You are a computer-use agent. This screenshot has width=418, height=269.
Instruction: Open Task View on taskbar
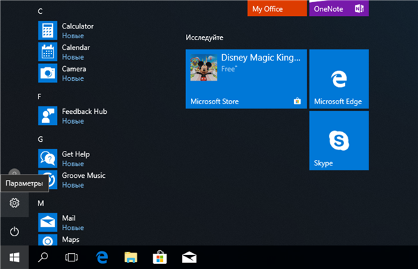pos(72,257)
